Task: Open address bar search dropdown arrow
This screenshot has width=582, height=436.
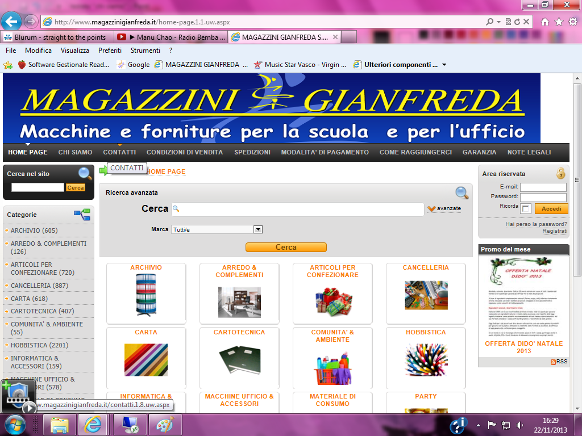Action: [498, 22]
